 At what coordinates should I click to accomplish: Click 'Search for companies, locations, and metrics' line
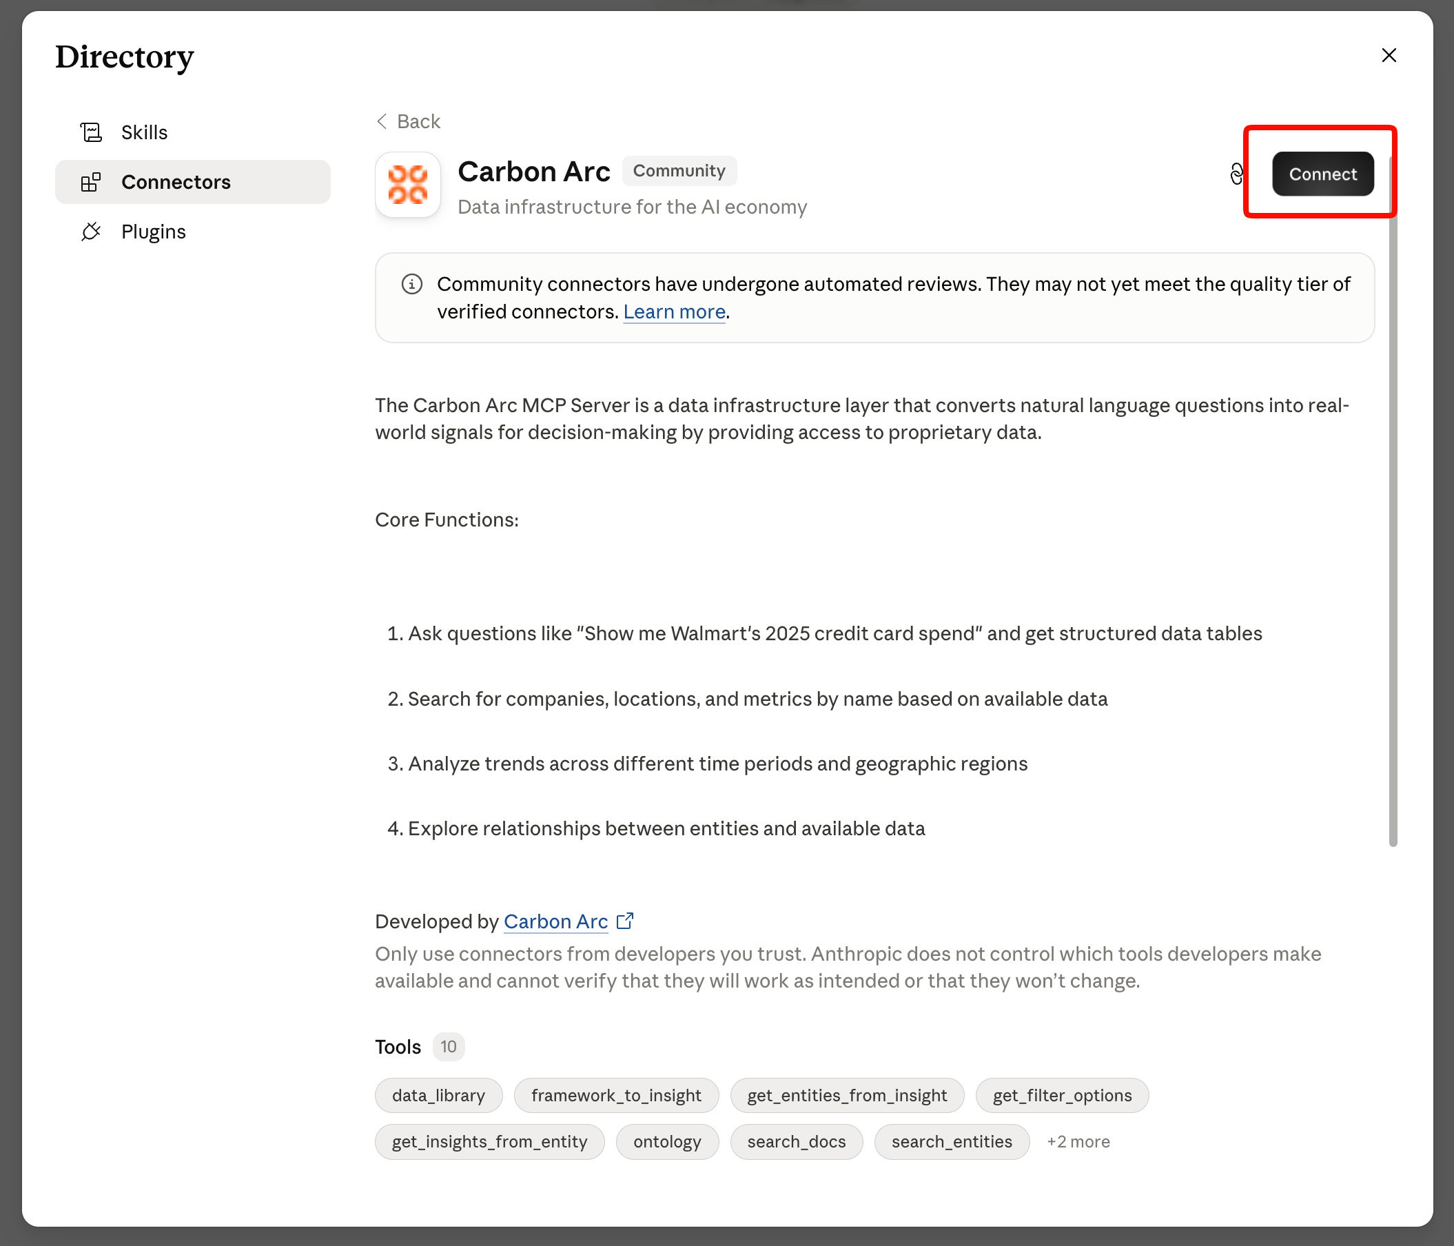758,699
